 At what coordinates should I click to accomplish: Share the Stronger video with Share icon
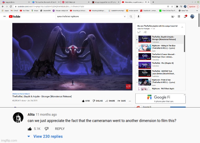tap(110, 101)
